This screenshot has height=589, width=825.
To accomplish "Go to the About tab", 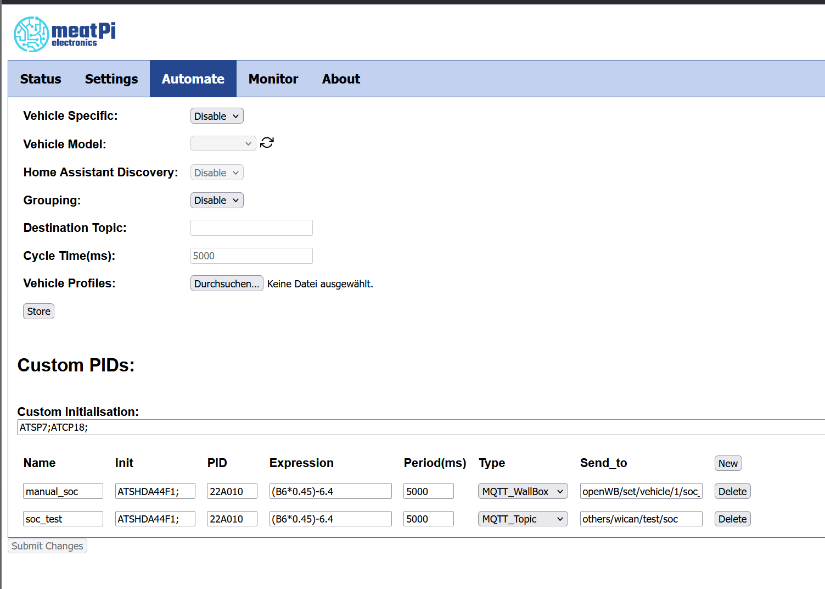I will (x=341, y=79).
